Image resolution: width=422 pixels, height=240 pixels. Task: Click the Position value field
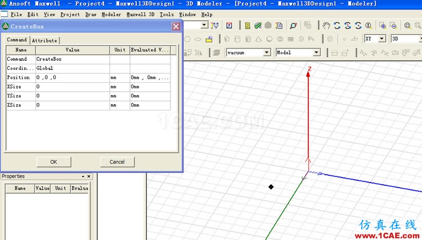tap(73, 78)
